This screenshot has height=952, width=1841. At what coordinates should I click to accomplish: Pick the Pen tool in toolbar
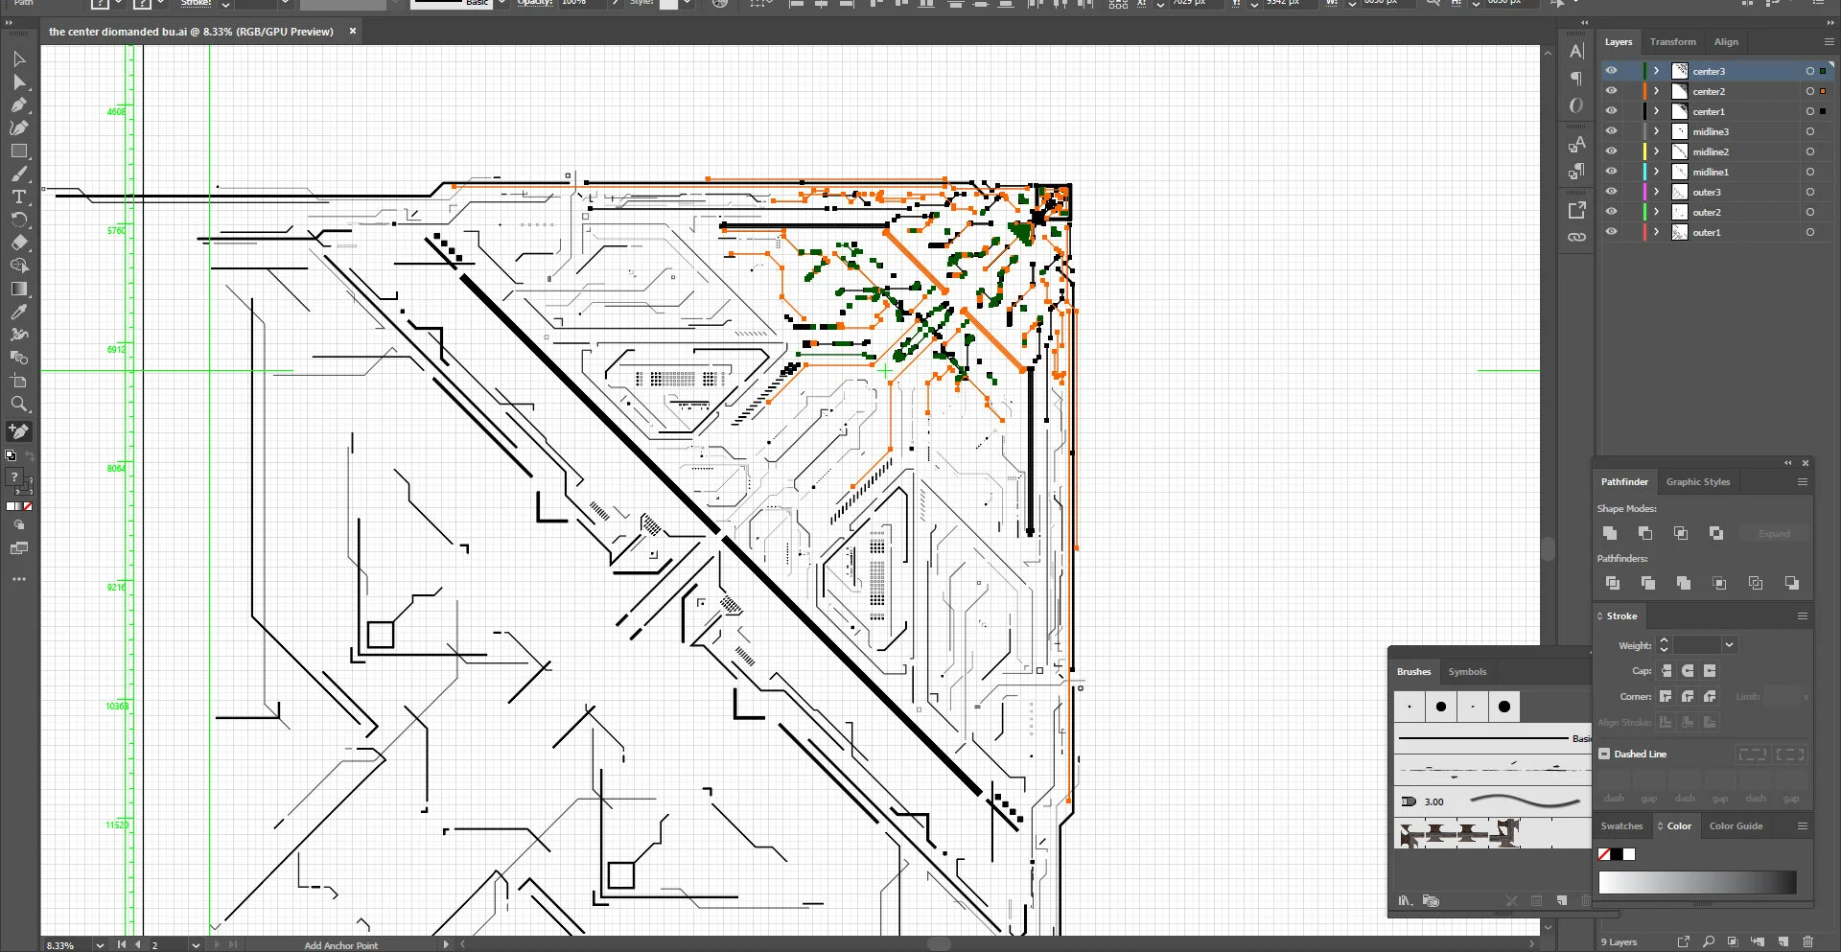pyautogui.click(x=19, y=105)
